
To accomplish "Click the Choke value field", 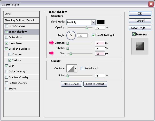I will [100, 48].
